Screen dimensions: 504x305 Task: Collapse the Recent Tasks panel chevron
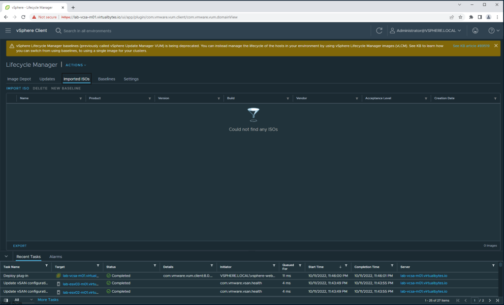6,256
